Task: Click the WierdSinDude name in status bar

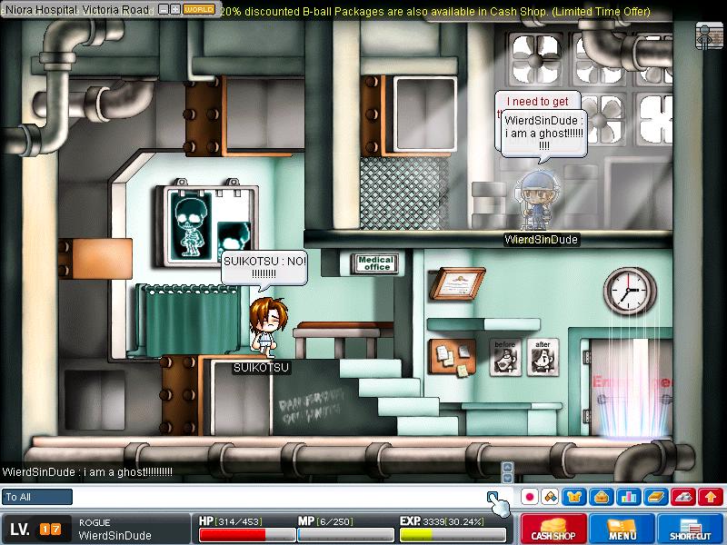Action: coord(115,536)
